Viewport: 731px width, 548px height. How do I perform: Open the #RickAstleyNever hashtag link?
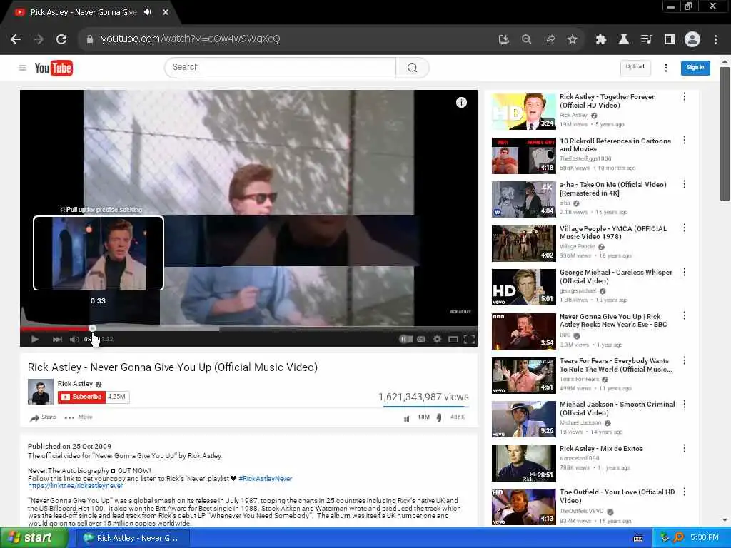[x=266, y=479]
